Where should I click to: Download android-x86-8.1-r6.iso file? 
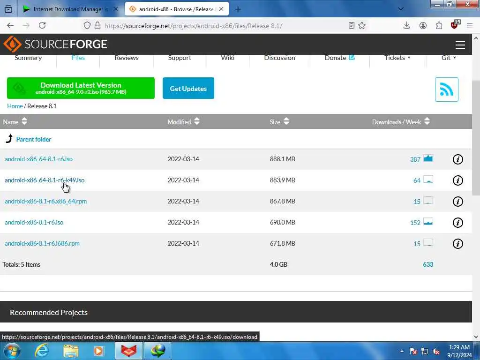34,223
